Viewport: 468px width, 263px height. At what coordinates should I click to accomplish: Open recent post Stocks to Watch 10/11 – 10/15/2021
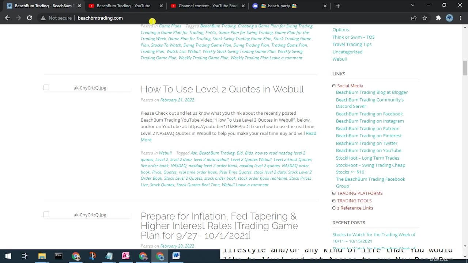(374, 238)
